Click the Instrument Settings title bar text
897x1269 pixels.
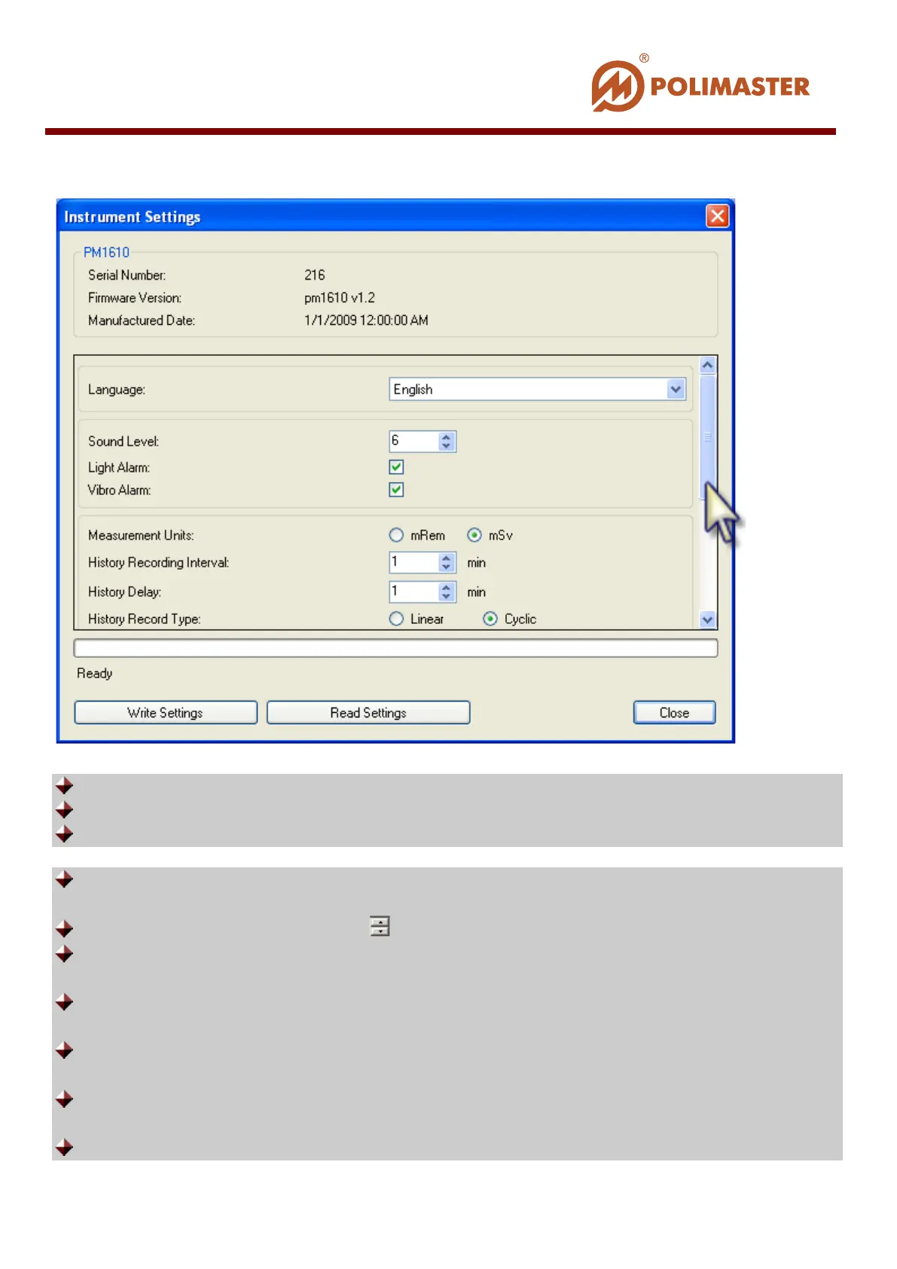coord(133,217)
